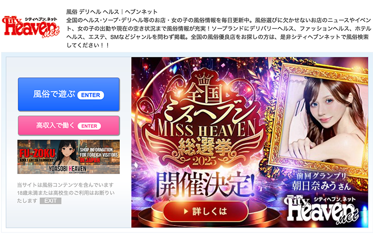Click the white ENTER pill in blue button
The height and width of the screenshot is (235, 373).
pyautogui.click(x=90, y=95)
